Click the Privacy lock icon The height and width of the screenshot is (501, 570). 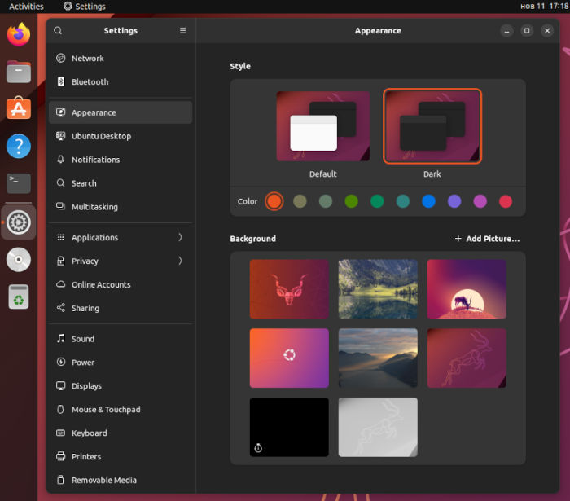(x=61, y=261)
